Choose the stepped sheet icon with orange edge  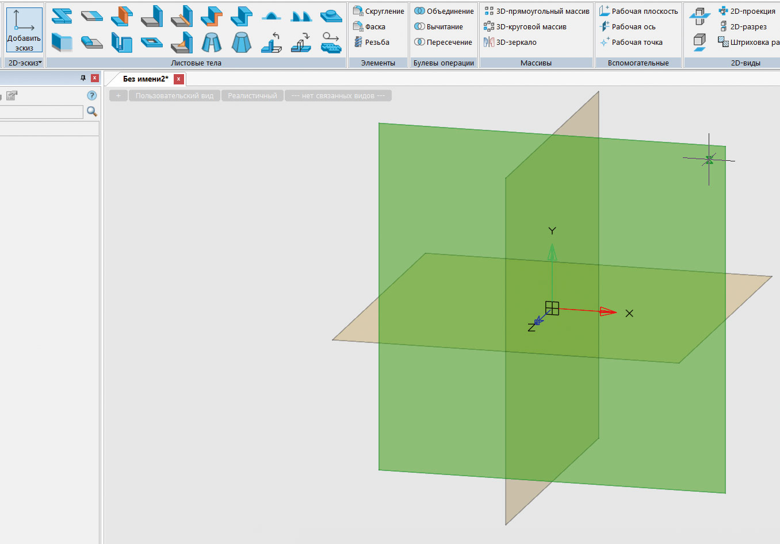[211, 16]
